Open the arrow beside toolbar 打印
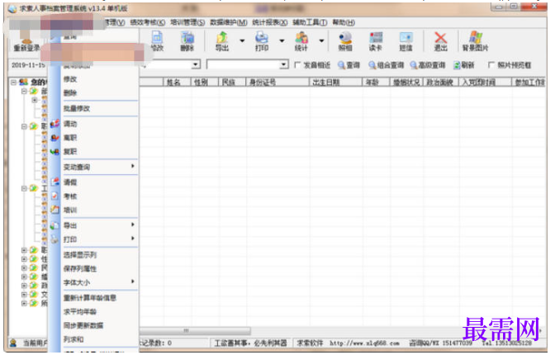This screenshot has width=555, height=355. 282,41
